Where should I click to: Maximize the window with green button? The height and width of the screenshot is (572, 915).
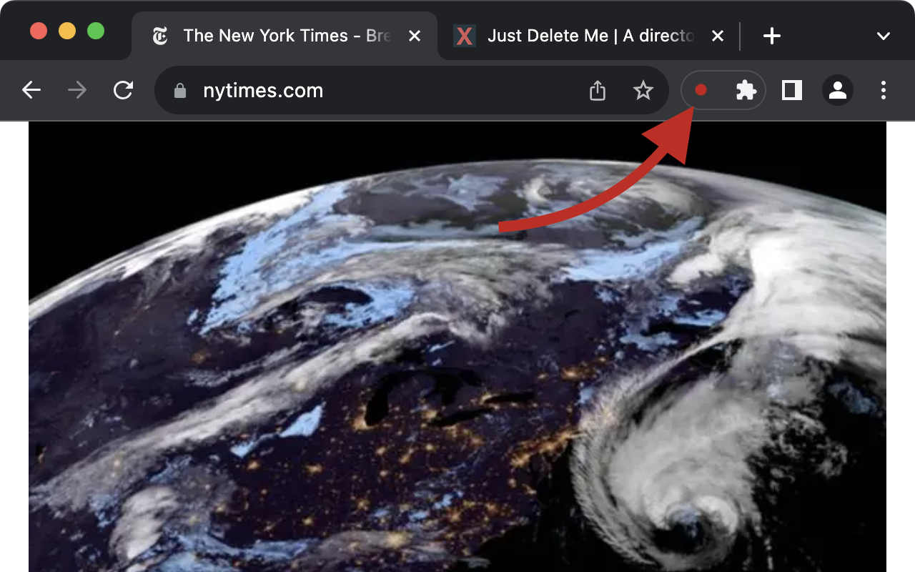coord(96,31)
